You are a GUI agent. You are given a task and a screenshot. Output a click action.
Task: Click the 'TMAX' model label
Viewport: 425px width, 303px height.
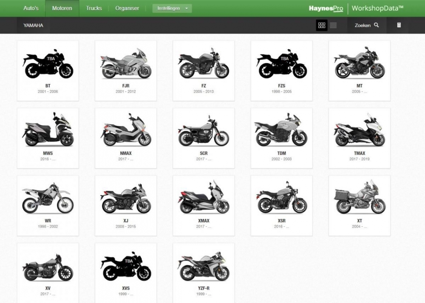point(359,153)
